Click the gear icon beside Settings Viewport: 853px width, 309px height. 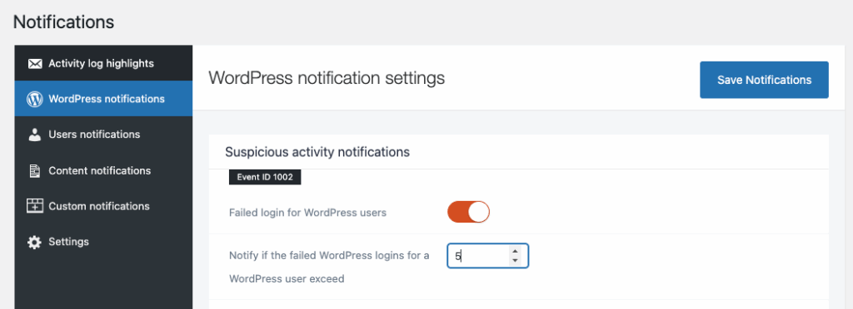tap(35, 243)
